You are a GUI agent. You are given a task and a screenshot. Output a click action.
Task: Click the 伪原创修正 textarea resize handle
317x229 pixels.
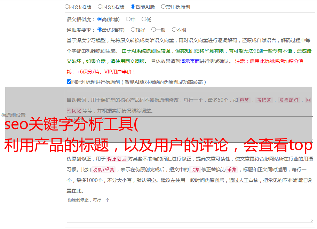pyautogui.click(x=311, y=220)
